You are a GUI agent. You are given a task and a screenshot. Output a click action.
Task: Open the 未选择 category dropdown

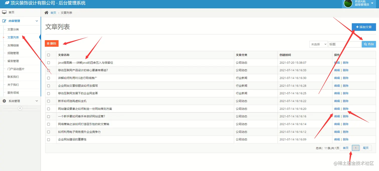tap(318, 44)
